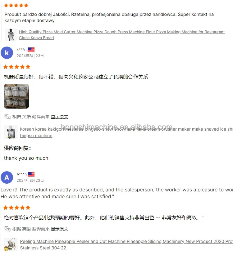Viewport: 233px width, 255px height.
Task: Open the bingsu machine product thumbnail
Action: coord(11,132)
